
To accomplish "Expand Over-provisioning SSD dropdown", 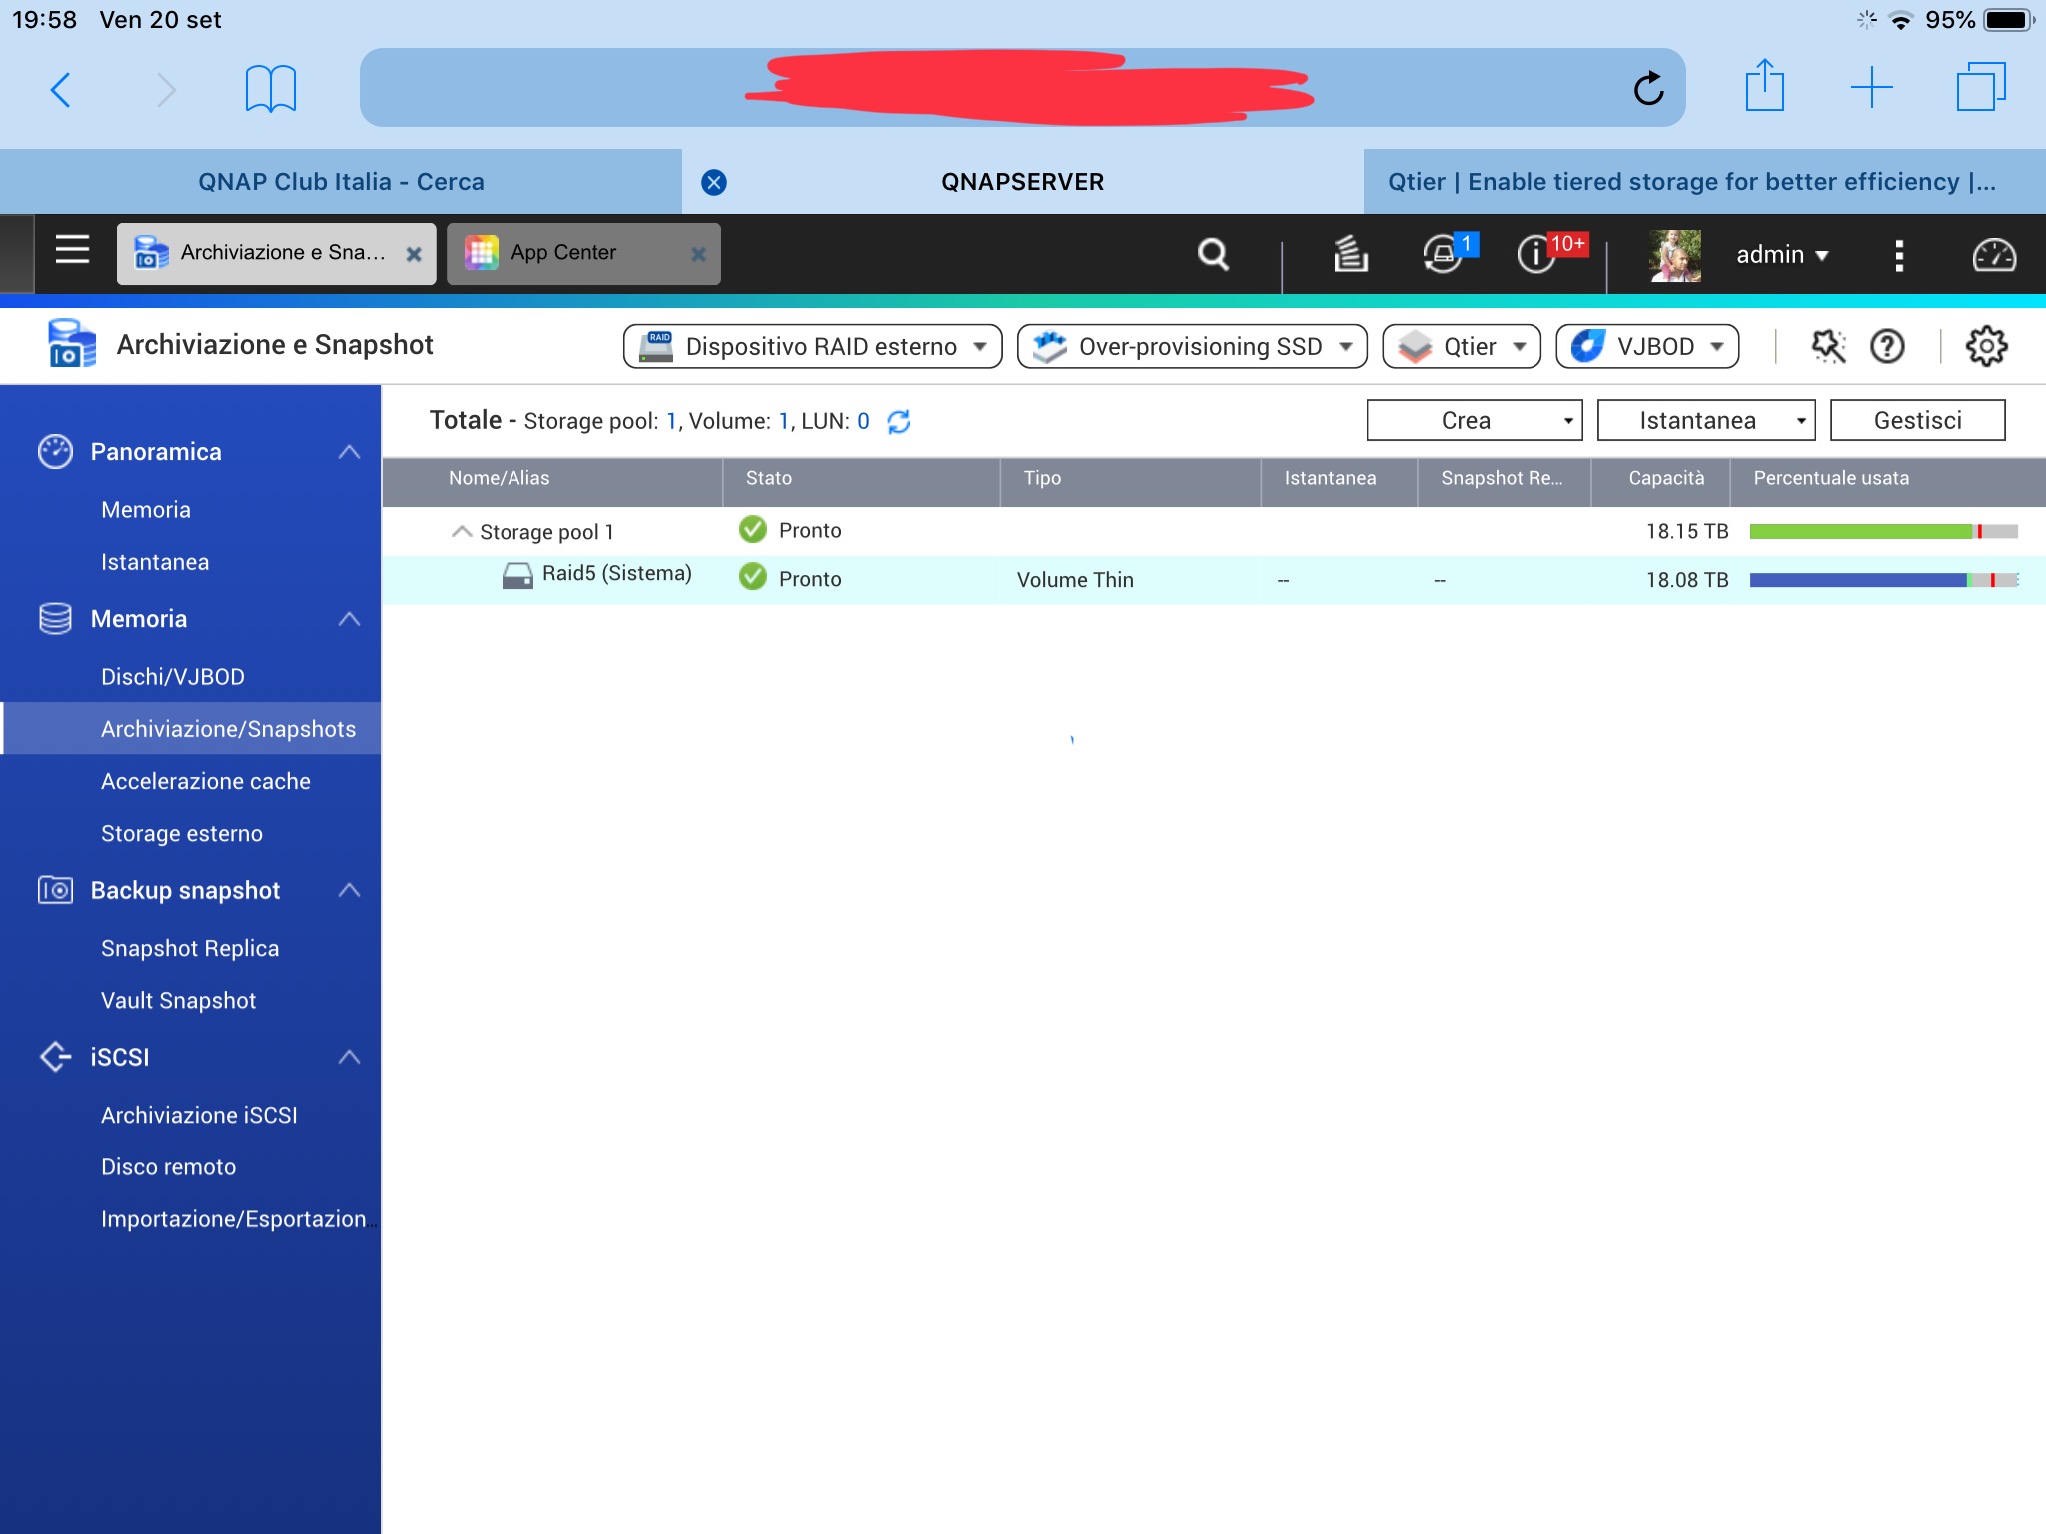I will point(1191,346).
